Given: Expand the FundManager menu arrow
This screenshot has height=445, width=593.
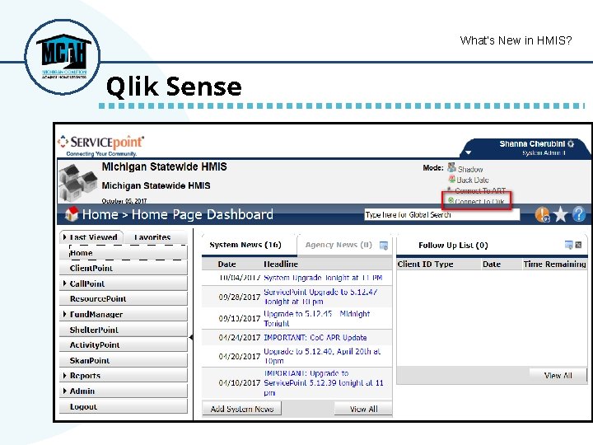Looking at the screenshot, I should pos(65,314).
